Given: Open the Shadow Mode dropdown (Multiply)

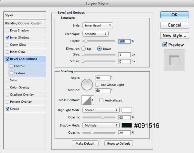Looking at the screenshot, I should (101, 125).
